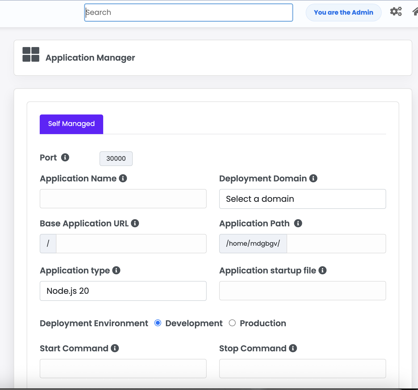418x390 pixels.
Task: Click the Application type info icon
Action: pyautogui.click(x=116, y=270)
